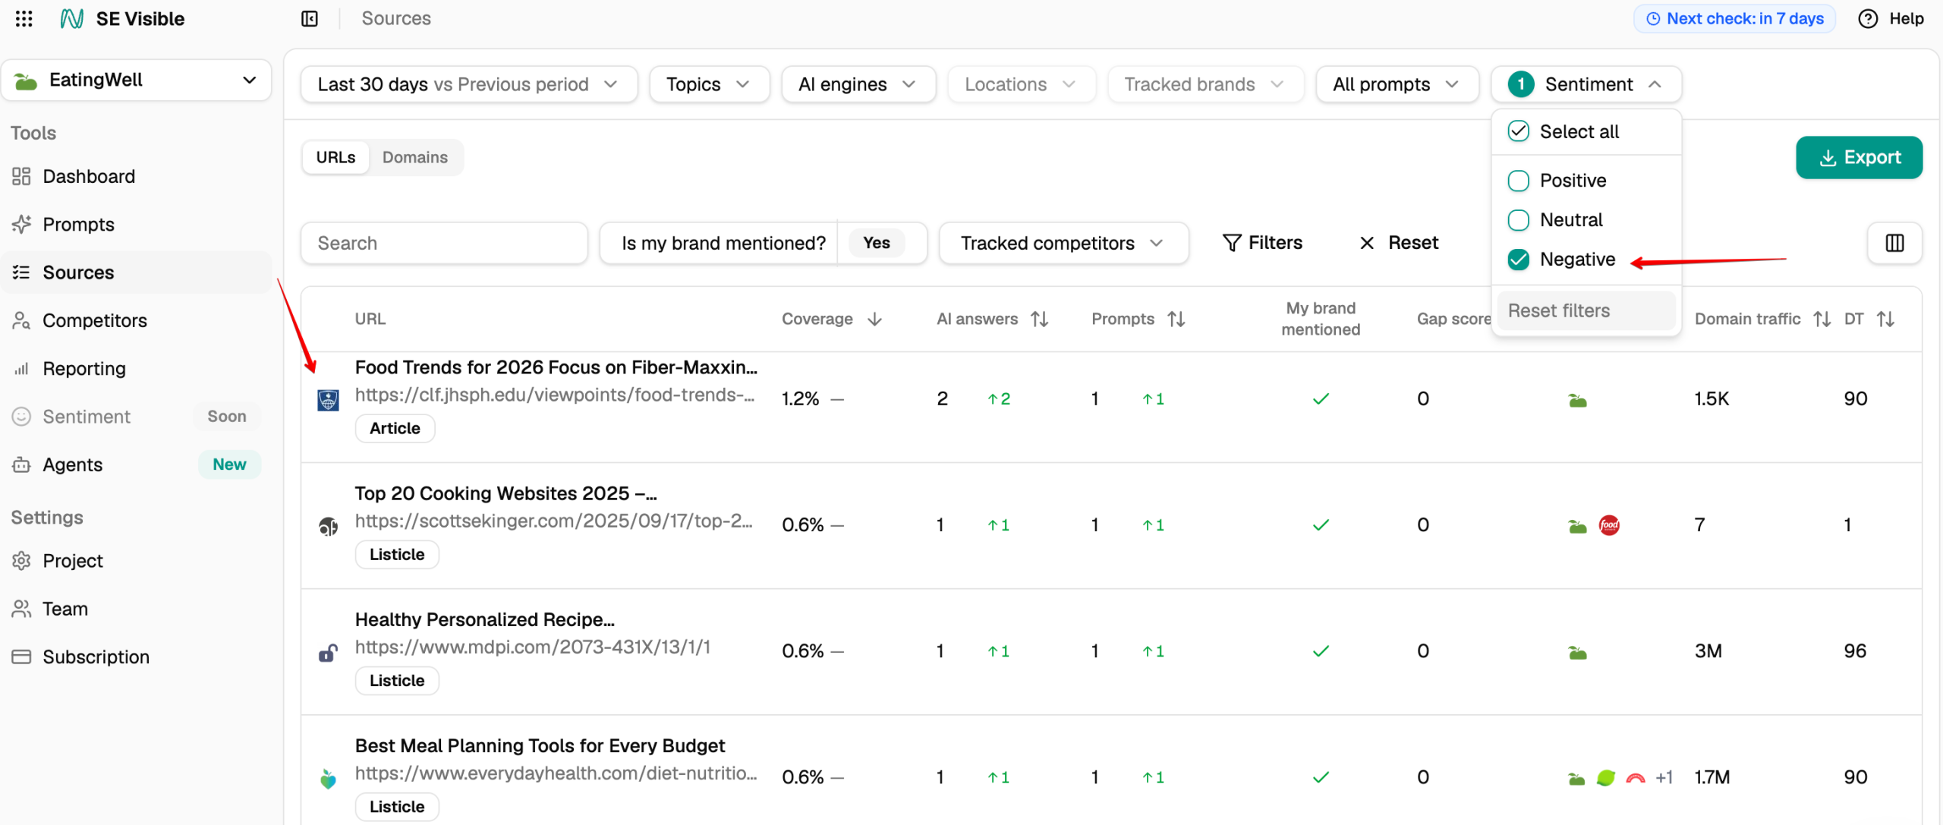Click the Prompts sparkle icon
Viewport: 1943px width, 825px height.
click(x=21, y=224)
